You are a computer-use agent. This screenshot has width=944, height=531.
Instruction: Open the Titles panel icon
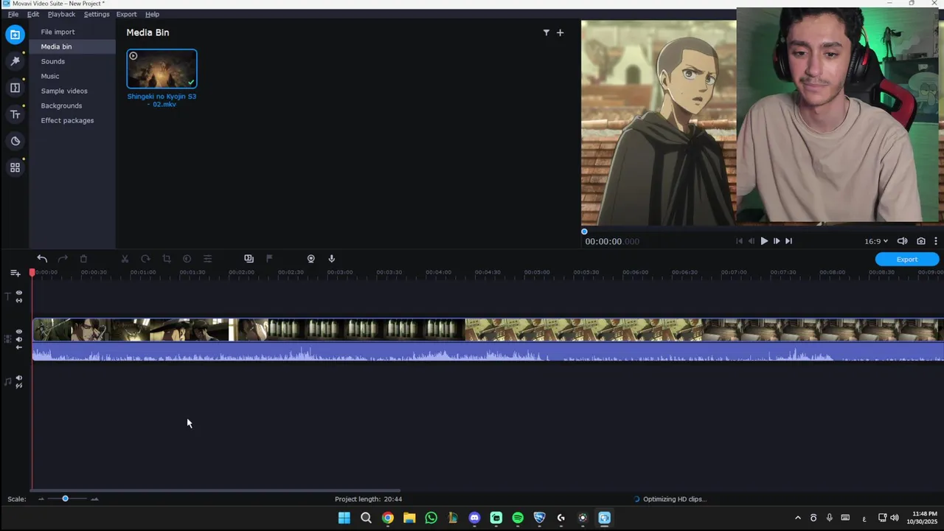[x=15, y=114]
